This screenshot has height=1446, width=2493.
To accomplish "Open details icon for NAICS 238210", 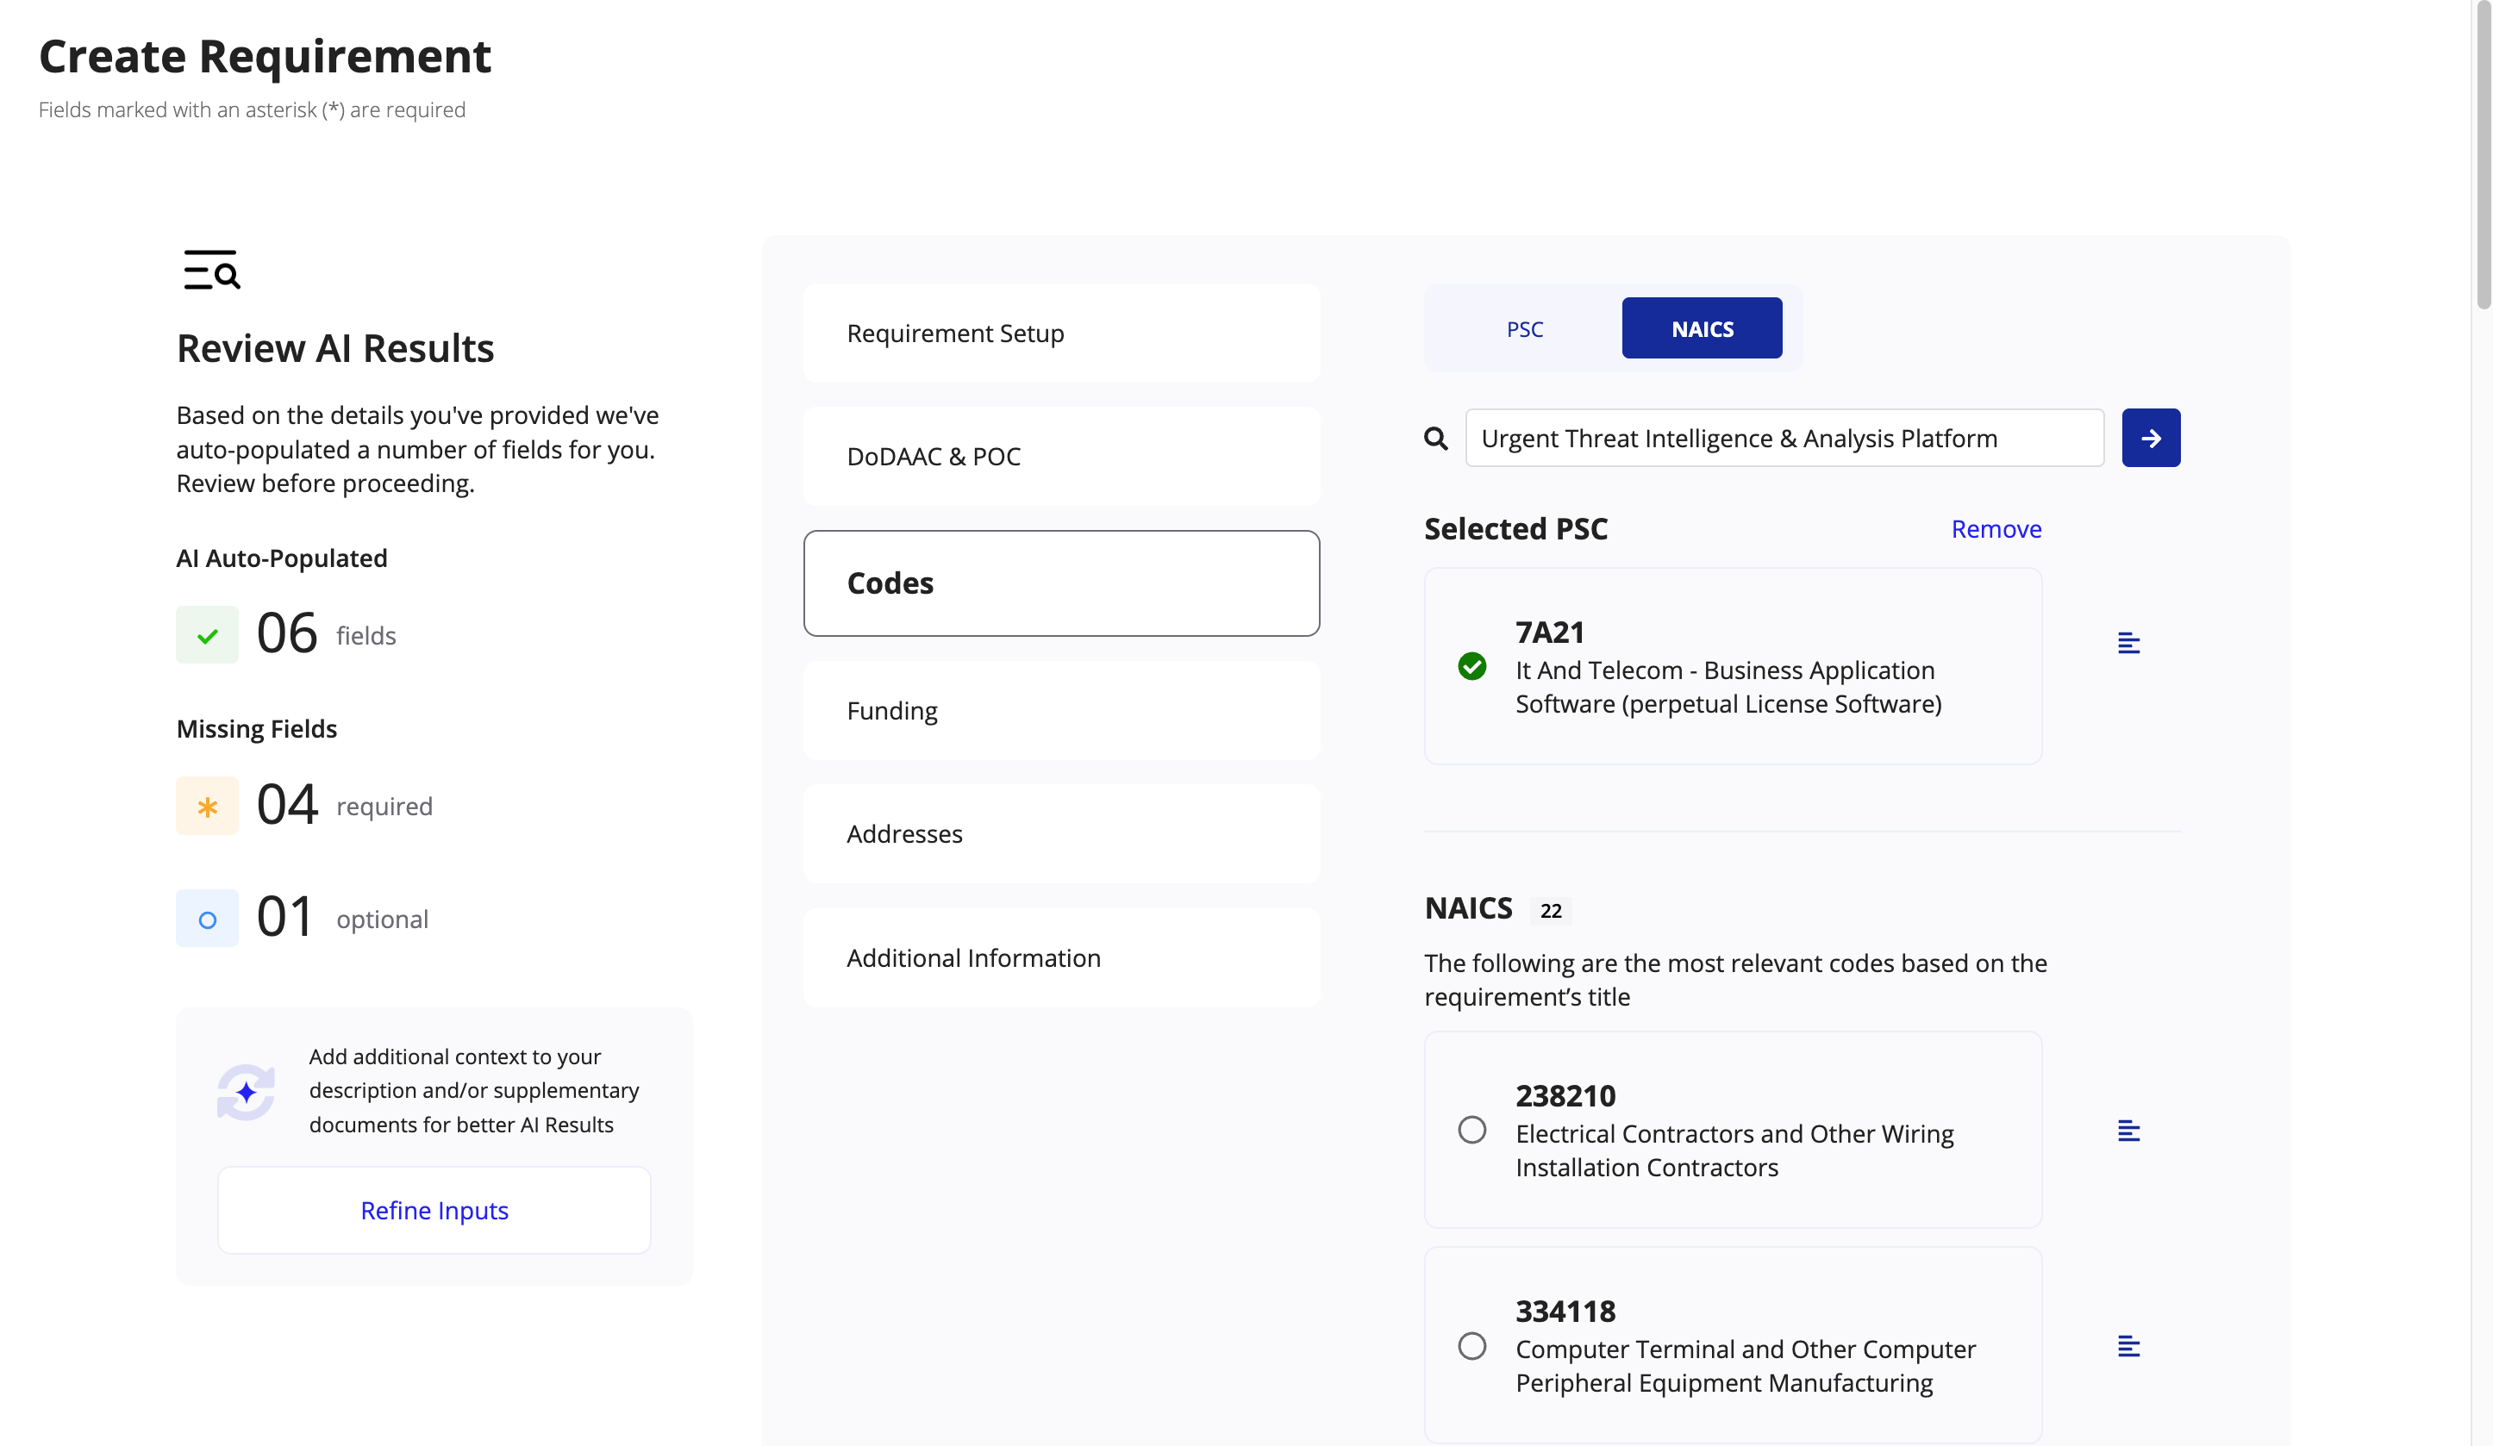I will pos(2129,1131).
